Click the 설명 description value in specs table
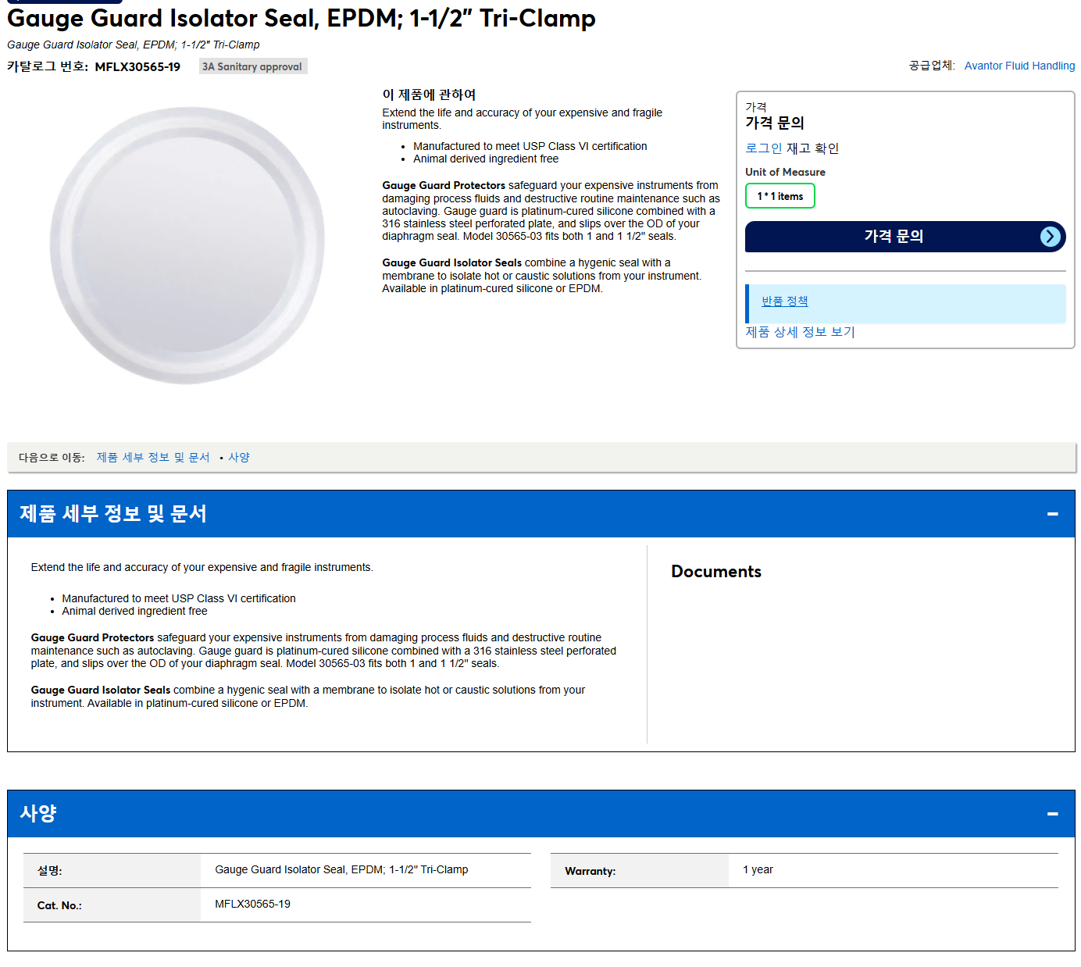1081x967 pixels. pos(341,869)
